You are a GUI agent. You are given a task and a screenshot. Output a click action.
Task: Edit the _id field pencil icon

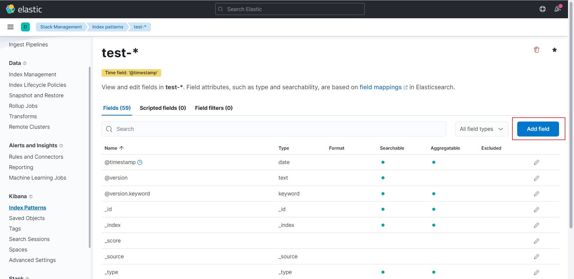pyautogui.click(x=537, y=210)
